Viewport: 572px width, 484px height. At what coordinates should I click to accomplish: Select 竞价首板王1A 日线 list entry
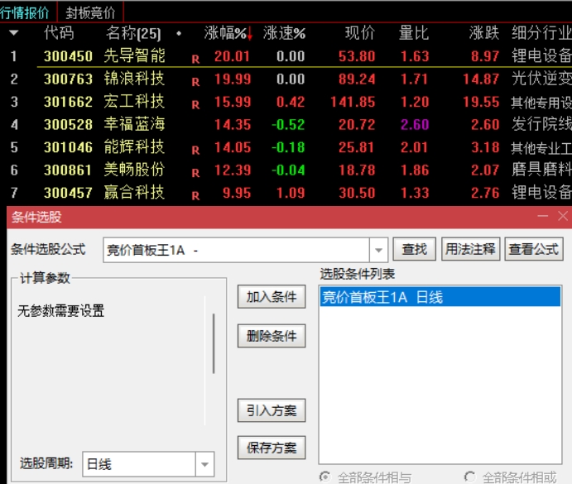click(440, 297)
